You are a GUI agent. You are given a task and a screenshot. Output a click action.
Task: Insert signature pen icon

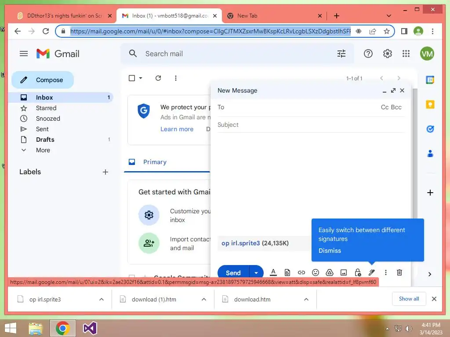coord(372,272)
